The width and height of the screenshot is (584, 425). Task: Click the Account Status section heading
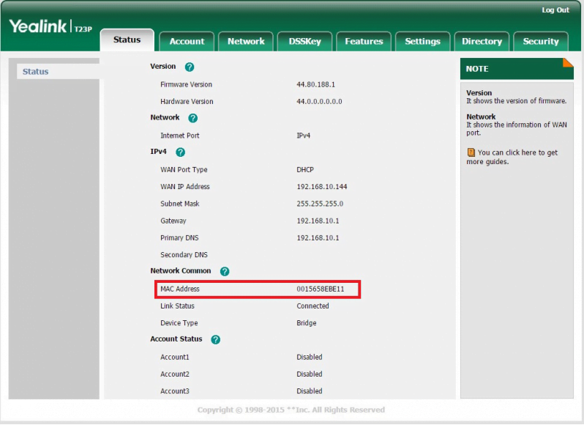point(176,339)
